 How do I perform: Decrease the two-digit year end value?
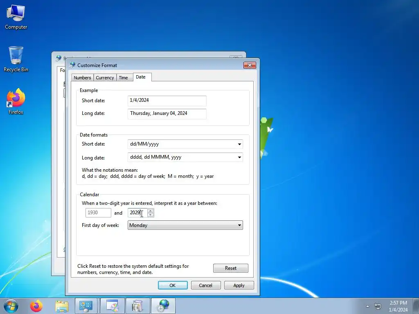point(151,215)
